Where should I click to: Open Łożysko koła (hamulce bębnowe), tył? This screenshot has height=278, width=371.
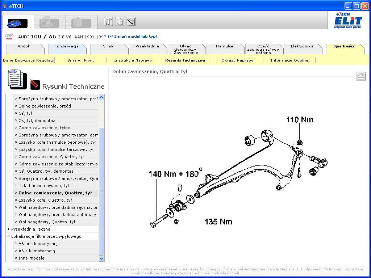pos(56,142)
